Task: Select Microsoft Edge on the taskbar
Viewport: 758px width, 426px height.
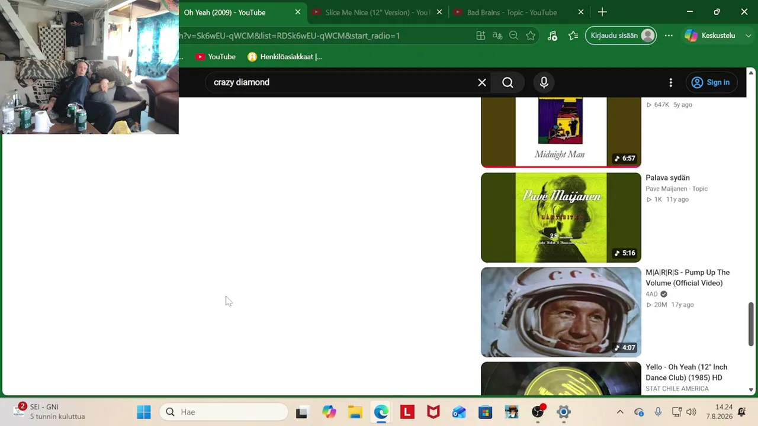Action: [381, 412]
